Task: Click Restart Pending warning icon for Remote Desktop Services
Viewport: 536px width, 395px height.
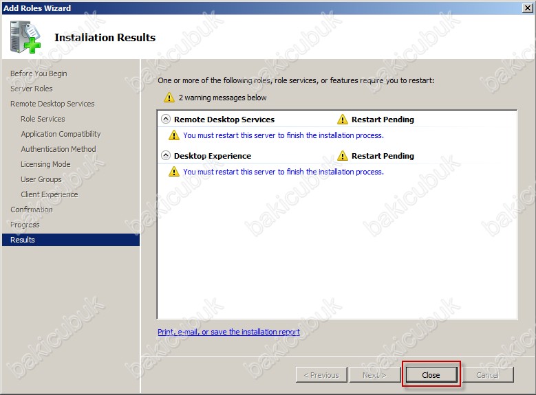Action: 342,119
